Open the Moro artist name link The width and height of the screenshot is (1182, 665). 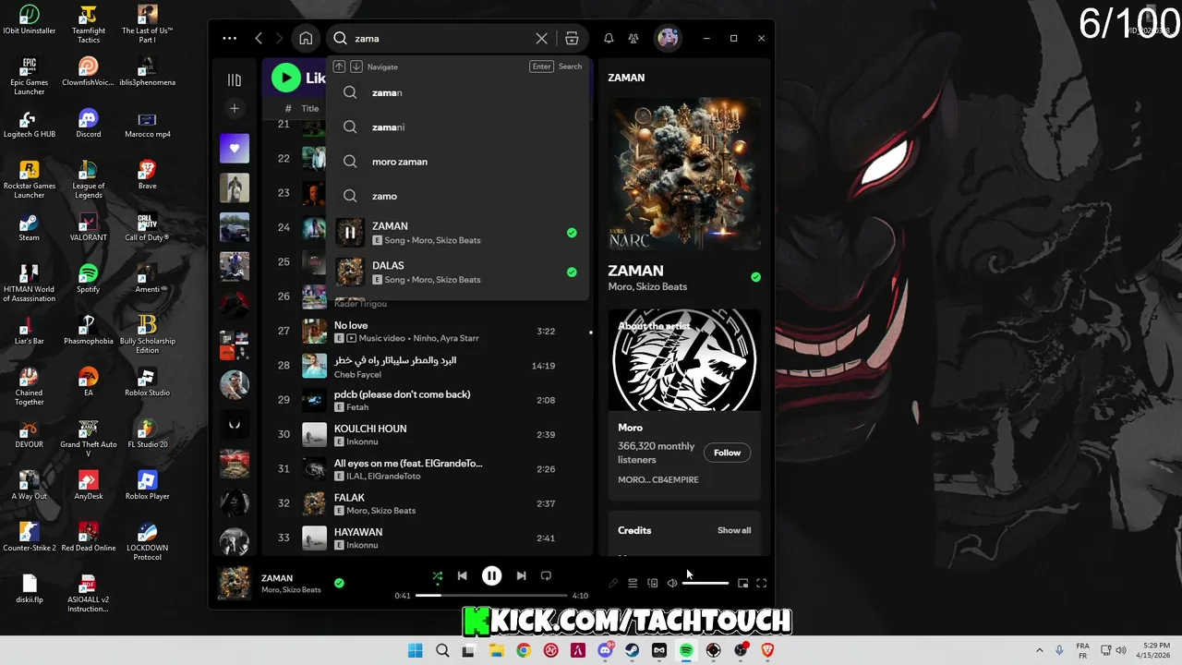[x=630, y=428]
